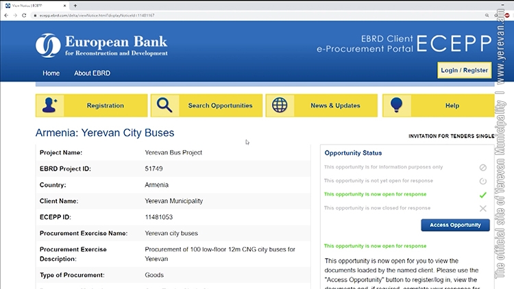Viewport: 514px width, 289px height.
Task: Click the ECEPP portal logo text
Action: pos(454,44)
